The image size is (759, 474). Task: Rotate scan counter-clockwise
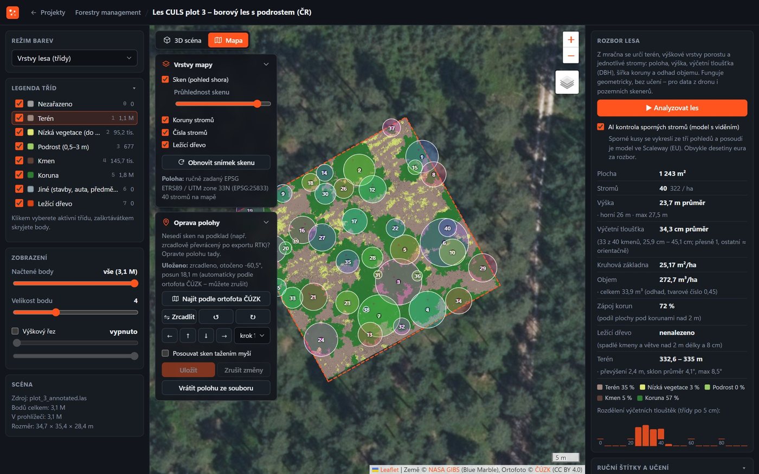[216, 317]
